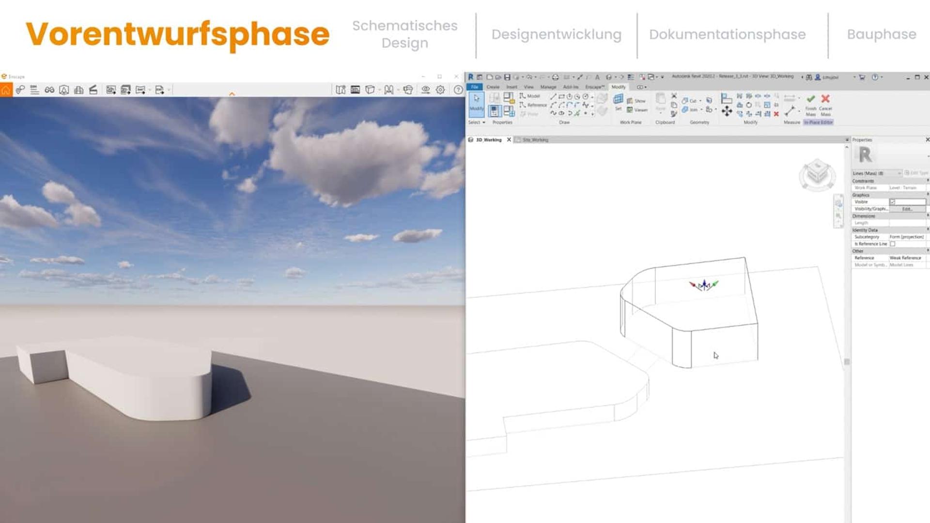930x523 pixels.
Task: Open the Enscape buildings asset icon
Action: coord(78,90)
